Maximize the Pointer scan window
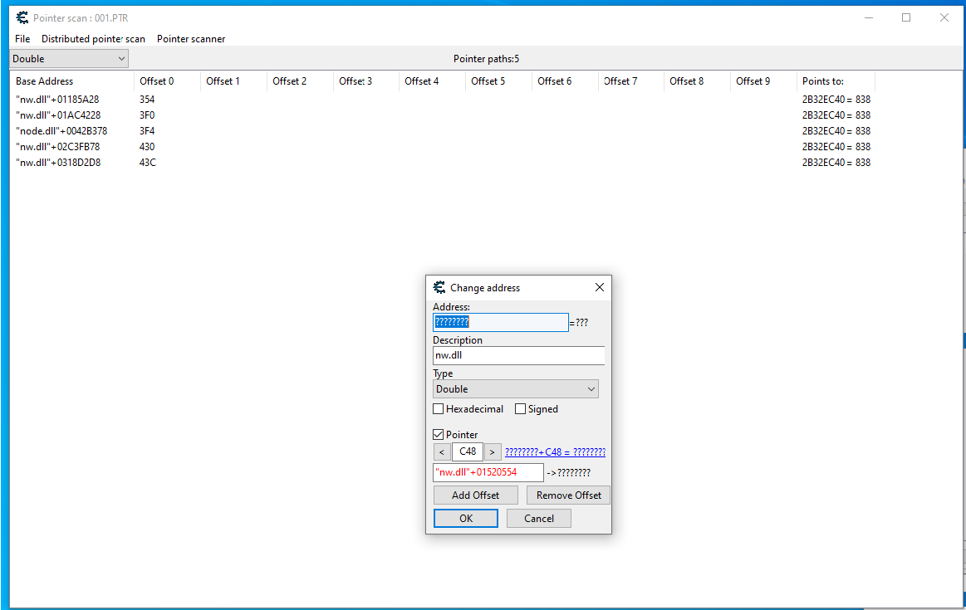 (906, 17)
